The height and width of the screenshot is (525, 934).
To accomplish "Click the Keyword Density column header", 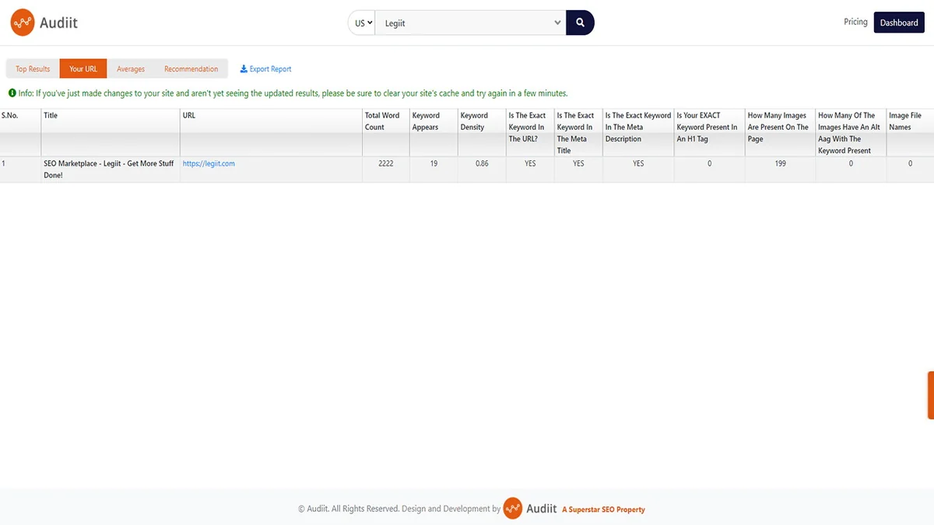I will coord(474,121).
